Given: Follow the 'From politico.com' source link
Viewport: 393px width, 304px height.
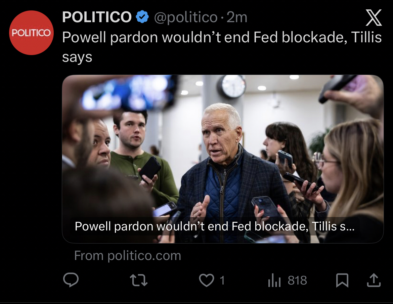Looking at the screenshot, I should tap(128, 256).
